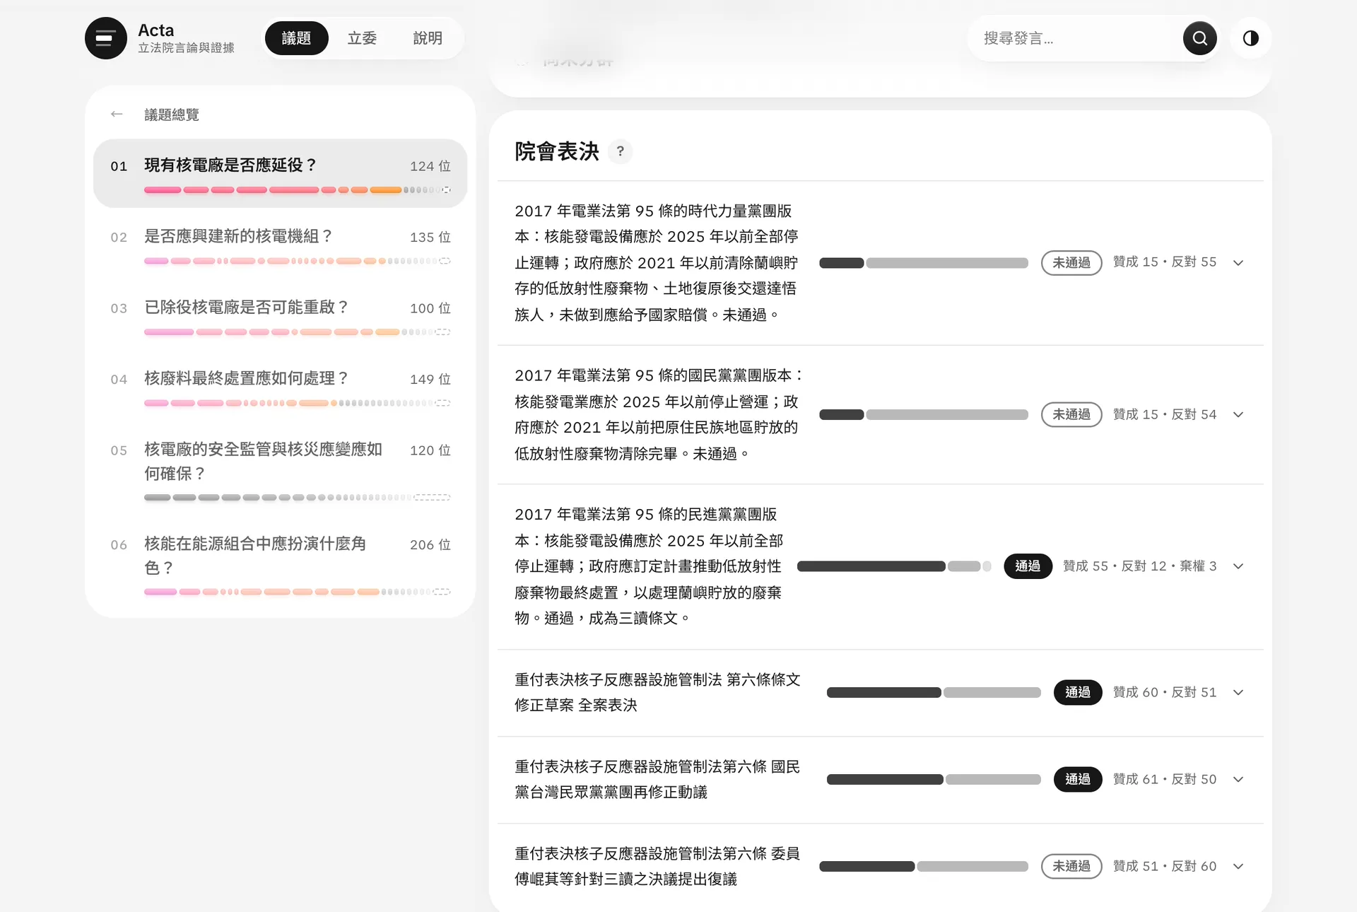Click the 124 位 count label
The width and height of the screenshot is (1357, 912).
tap(430, 166)
